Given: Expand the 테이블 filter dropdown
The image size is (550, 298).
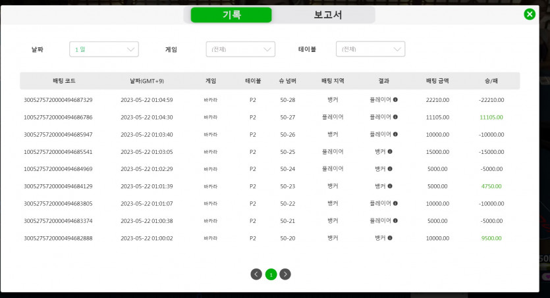Looking at the screenshot, I should click(370, 49).
